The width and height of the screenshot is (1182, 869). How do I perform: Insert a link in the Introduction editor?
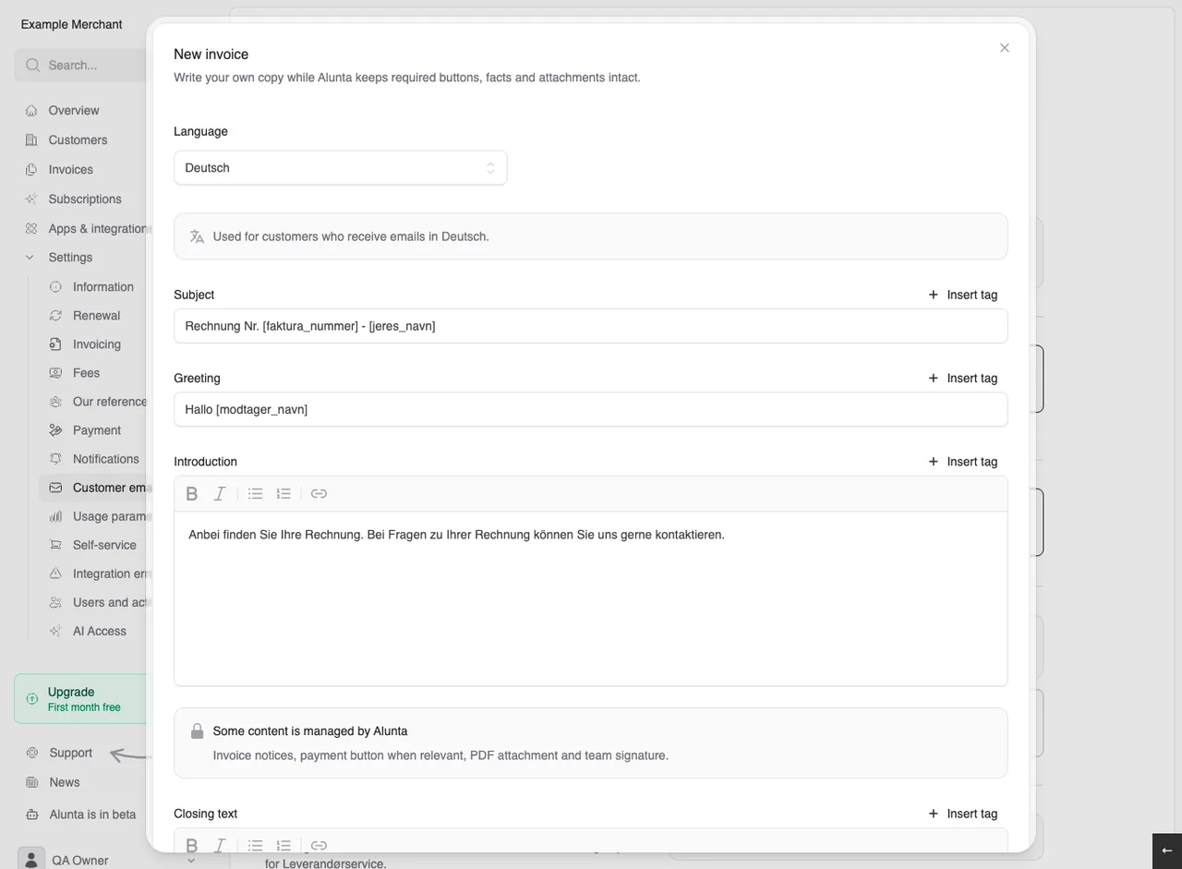(x=319, y=494)
